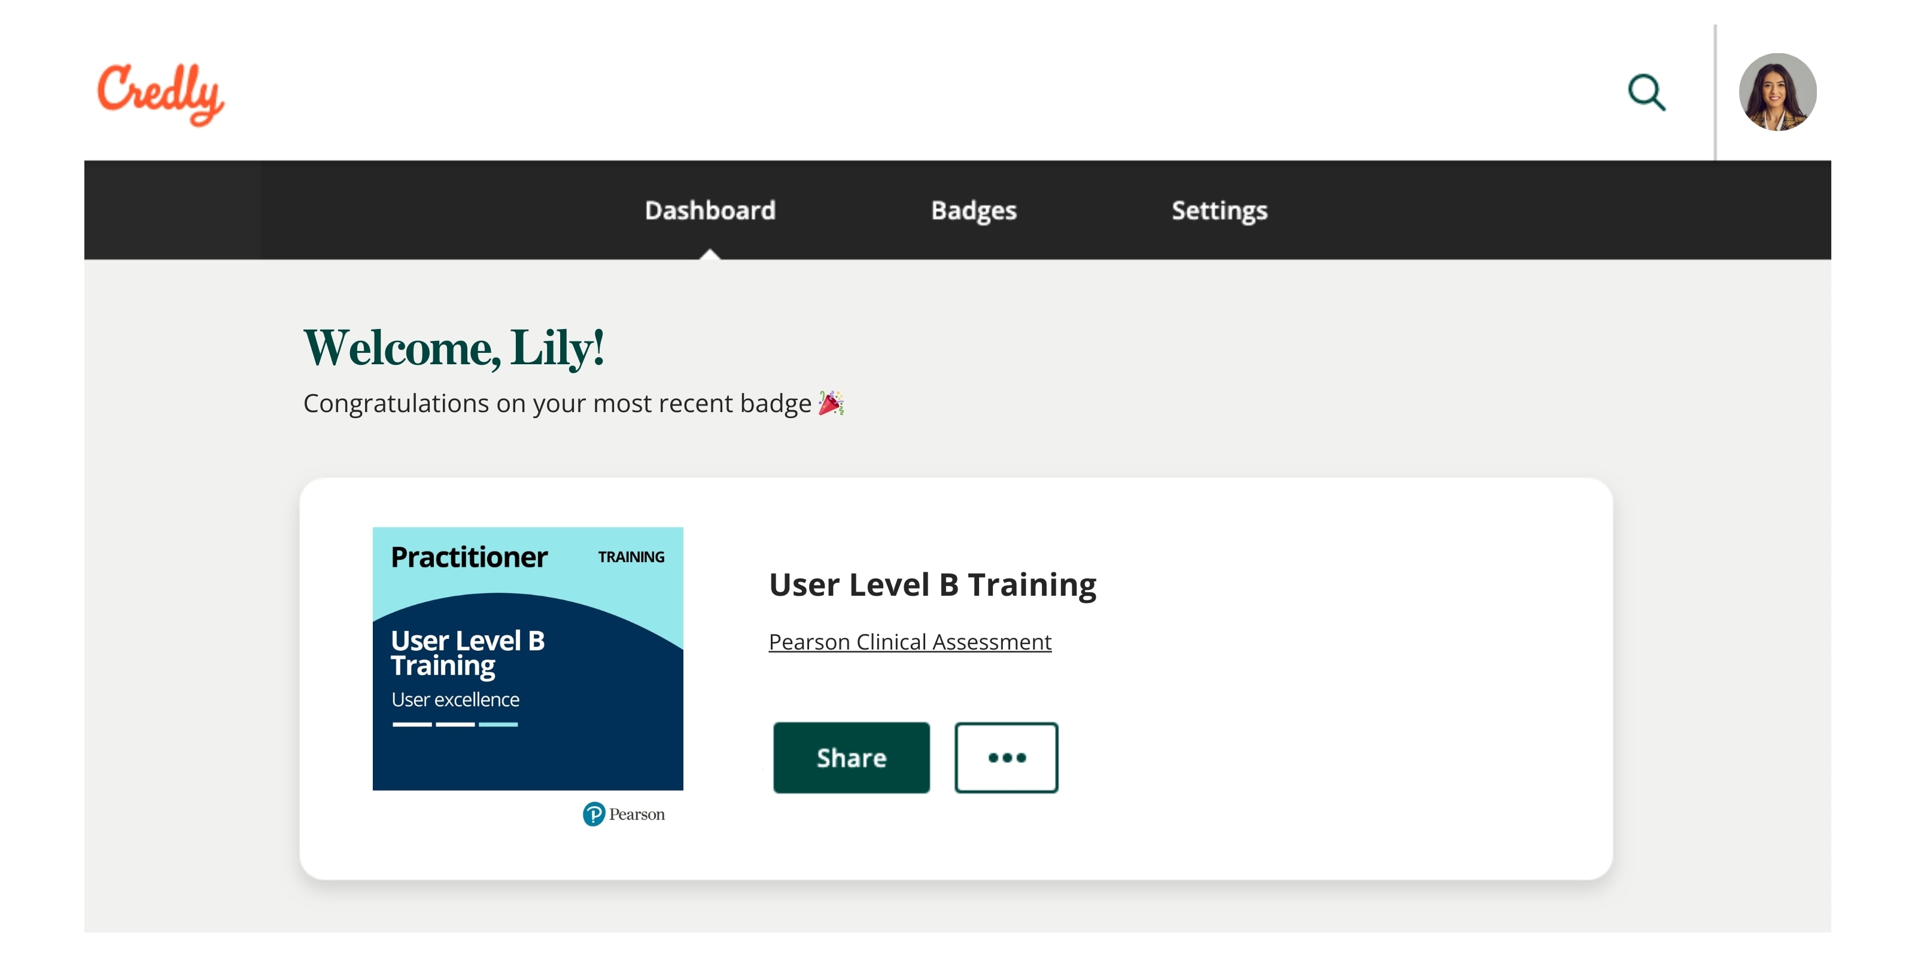Open the search magnifier icon
This screenshot has height=957, width=1915.
1647,93
